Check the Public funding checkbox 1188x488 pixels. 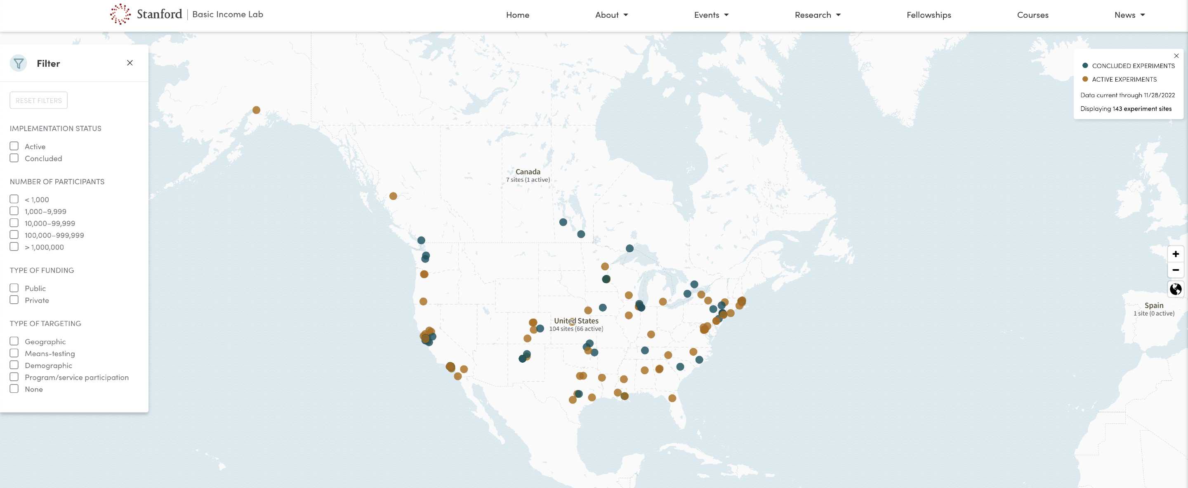[14, 288]
